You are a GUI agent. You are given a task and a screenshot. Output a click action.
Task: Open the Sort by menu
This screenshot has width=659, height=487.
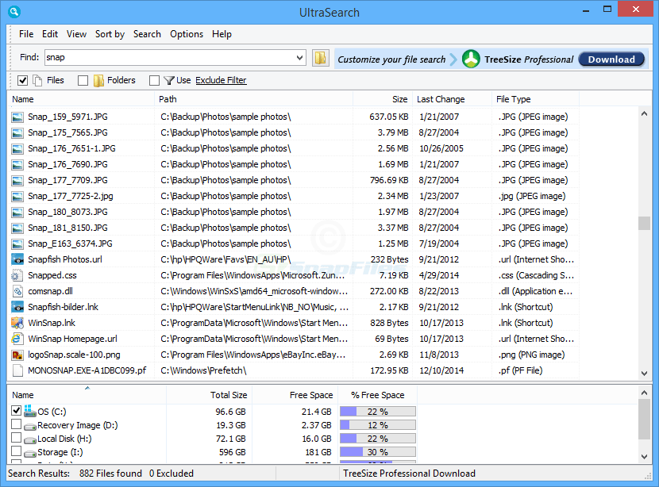pyautogui.click(x=110, y=34)
